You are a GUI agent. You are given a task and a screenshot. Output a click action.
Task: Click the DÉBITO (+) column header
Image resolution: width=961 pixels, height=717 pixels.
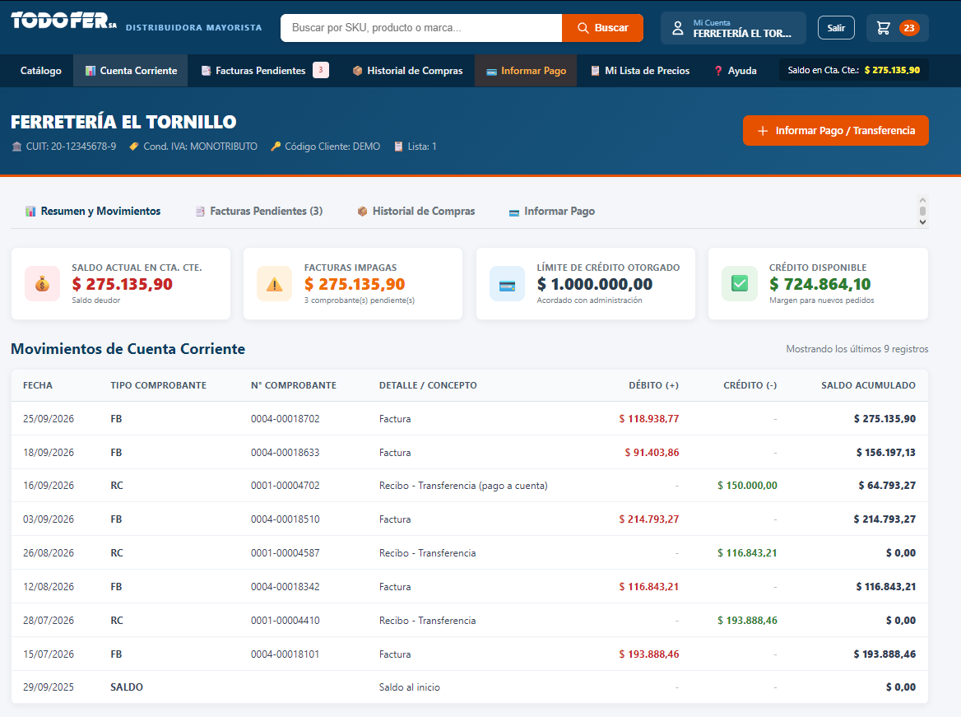point(653,385)
